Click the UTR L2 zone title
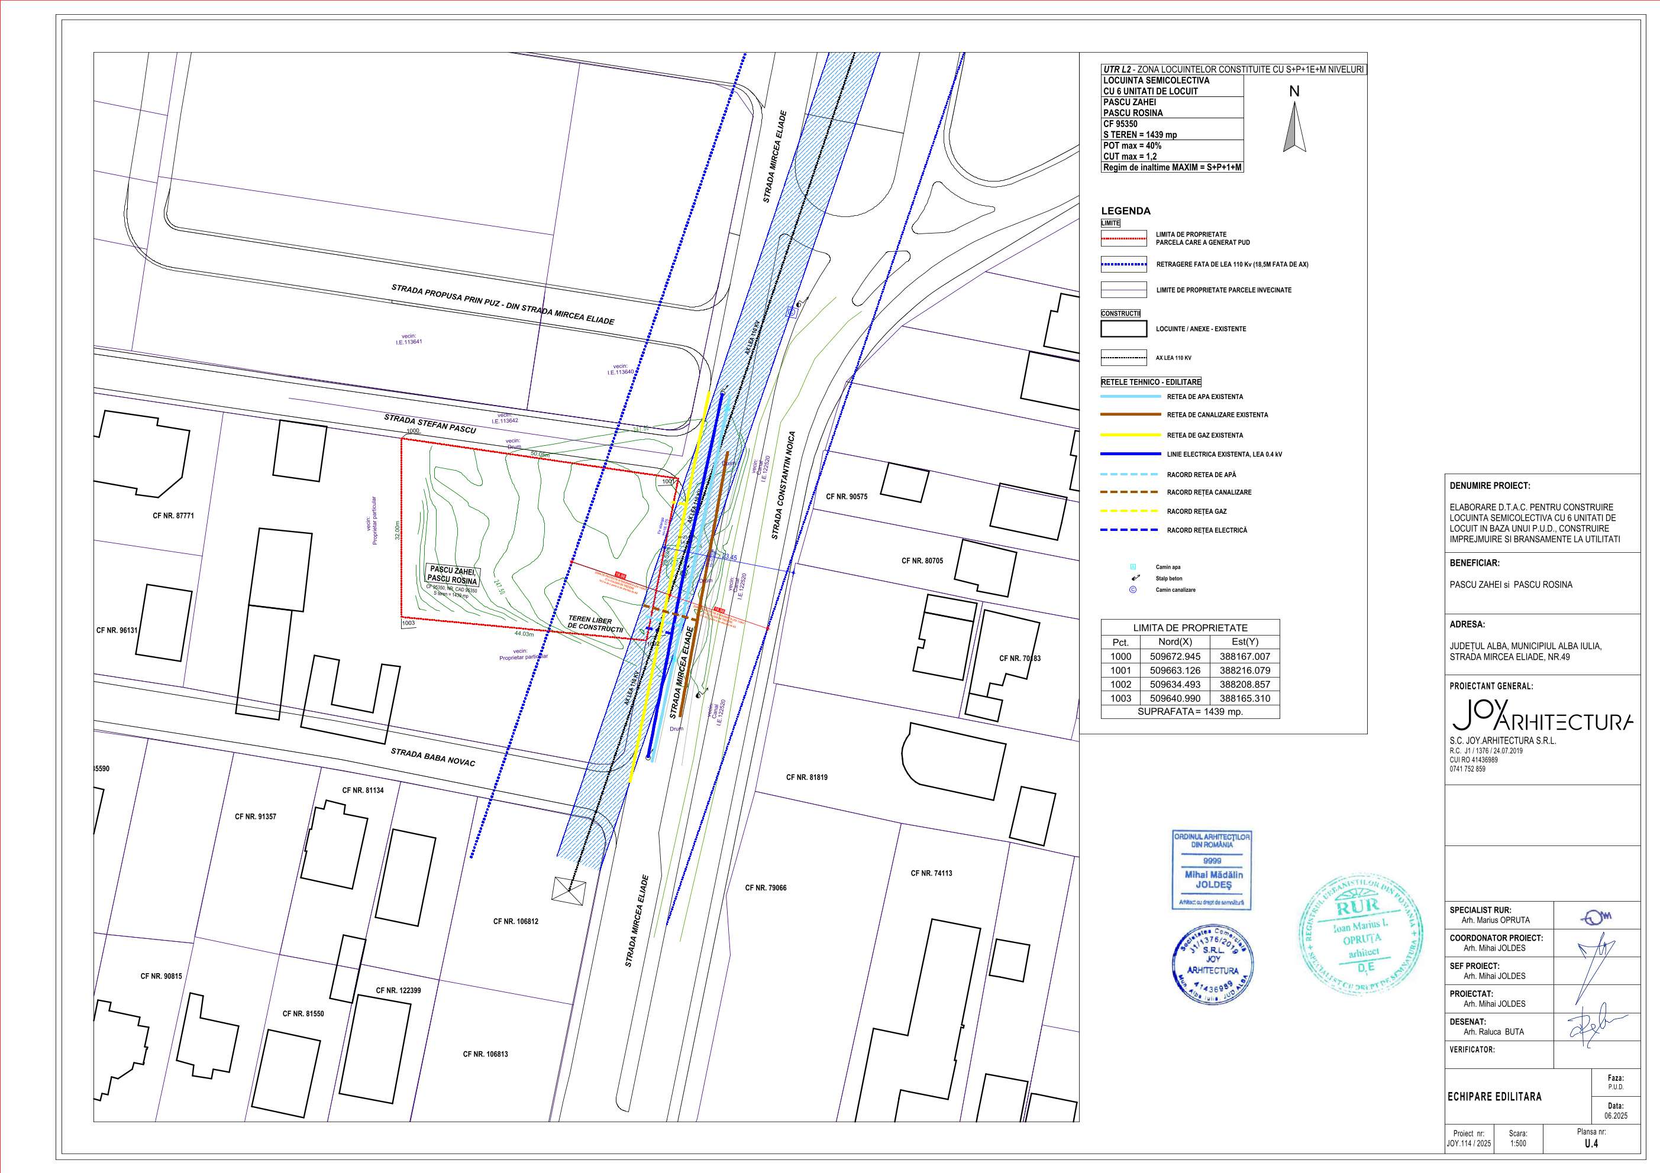The image size is (1660, 1173). [1234, 69]
